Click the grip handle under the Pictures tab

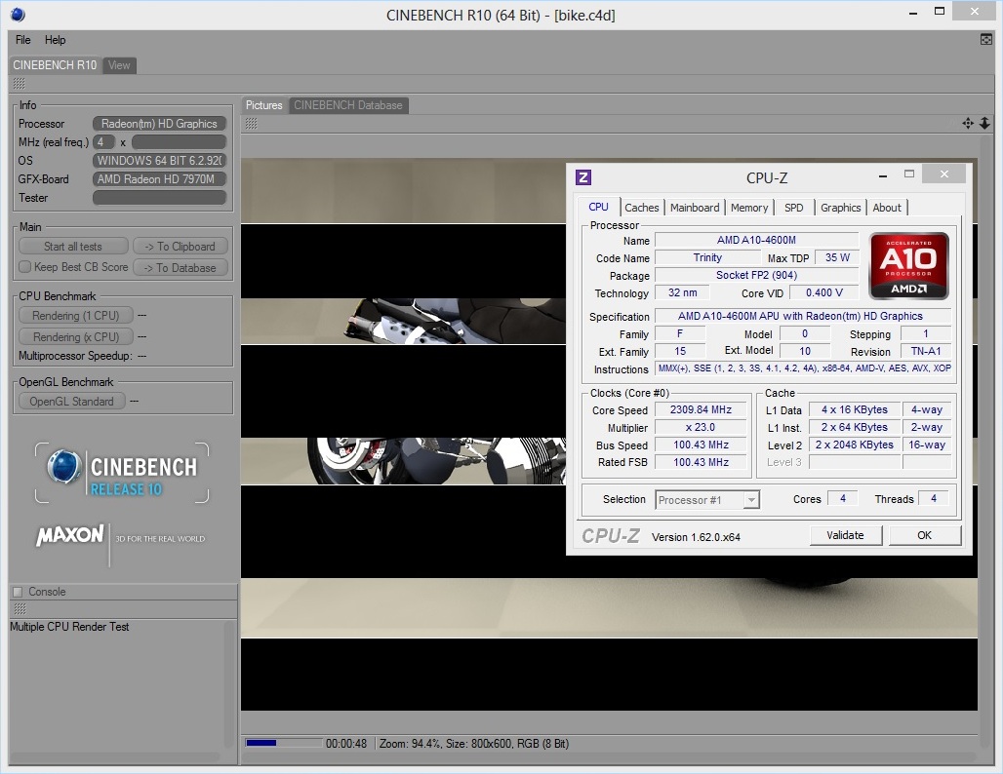[x=251, y=124]
